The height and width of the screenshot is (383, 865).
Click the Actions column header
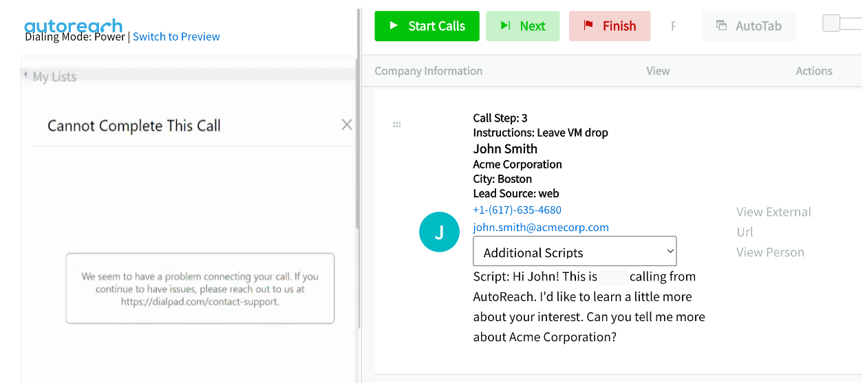click(x=814, y=71)
